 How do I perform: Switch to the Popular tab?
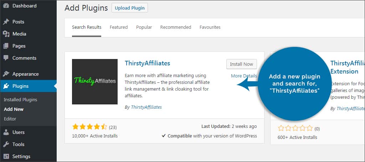144,27
